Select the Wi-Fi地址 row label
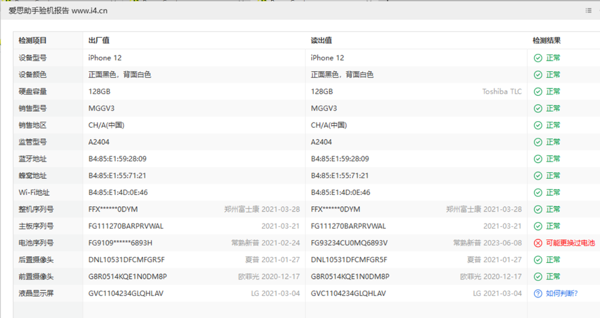Screen dimensions: 600x318 point(34,192)
